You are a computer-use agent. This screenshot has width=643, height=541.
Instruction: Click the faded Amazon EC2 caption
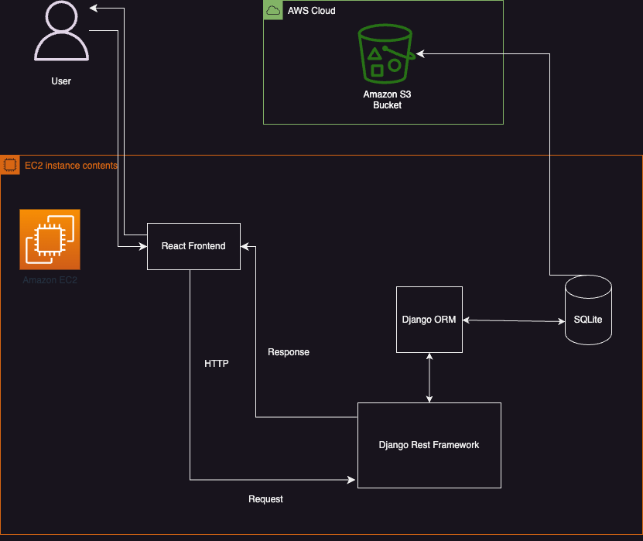coord(50,280)
